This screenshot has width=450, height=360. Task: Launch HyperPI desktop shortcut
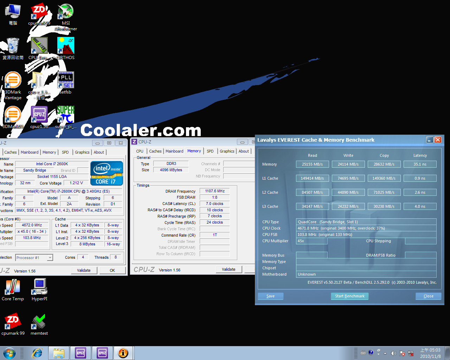[x=39, y=290]
